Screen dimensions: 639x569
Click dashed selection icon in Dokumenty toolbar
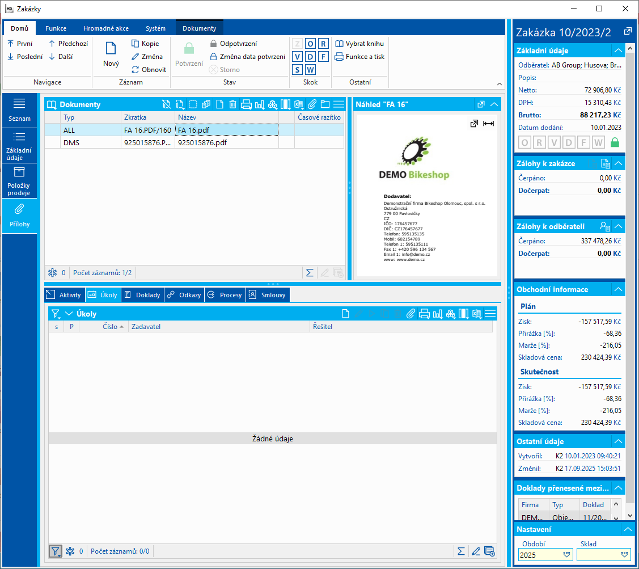coord(193,104)
